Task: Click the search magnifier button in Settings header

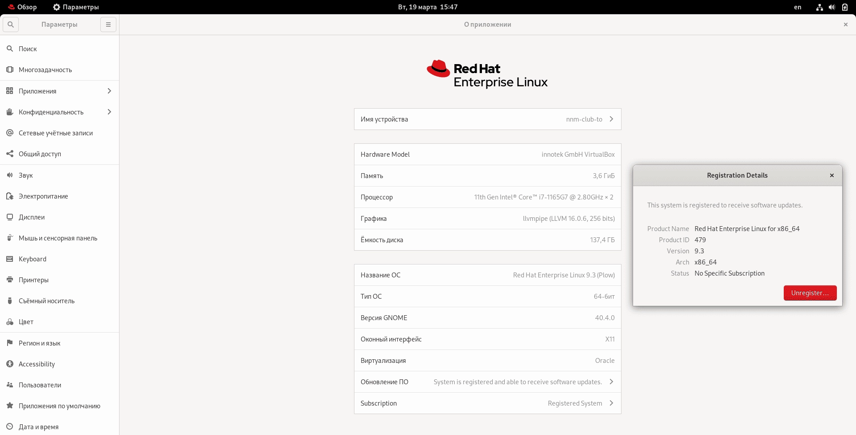Action: pyautogui.click(x=11, y=24)
